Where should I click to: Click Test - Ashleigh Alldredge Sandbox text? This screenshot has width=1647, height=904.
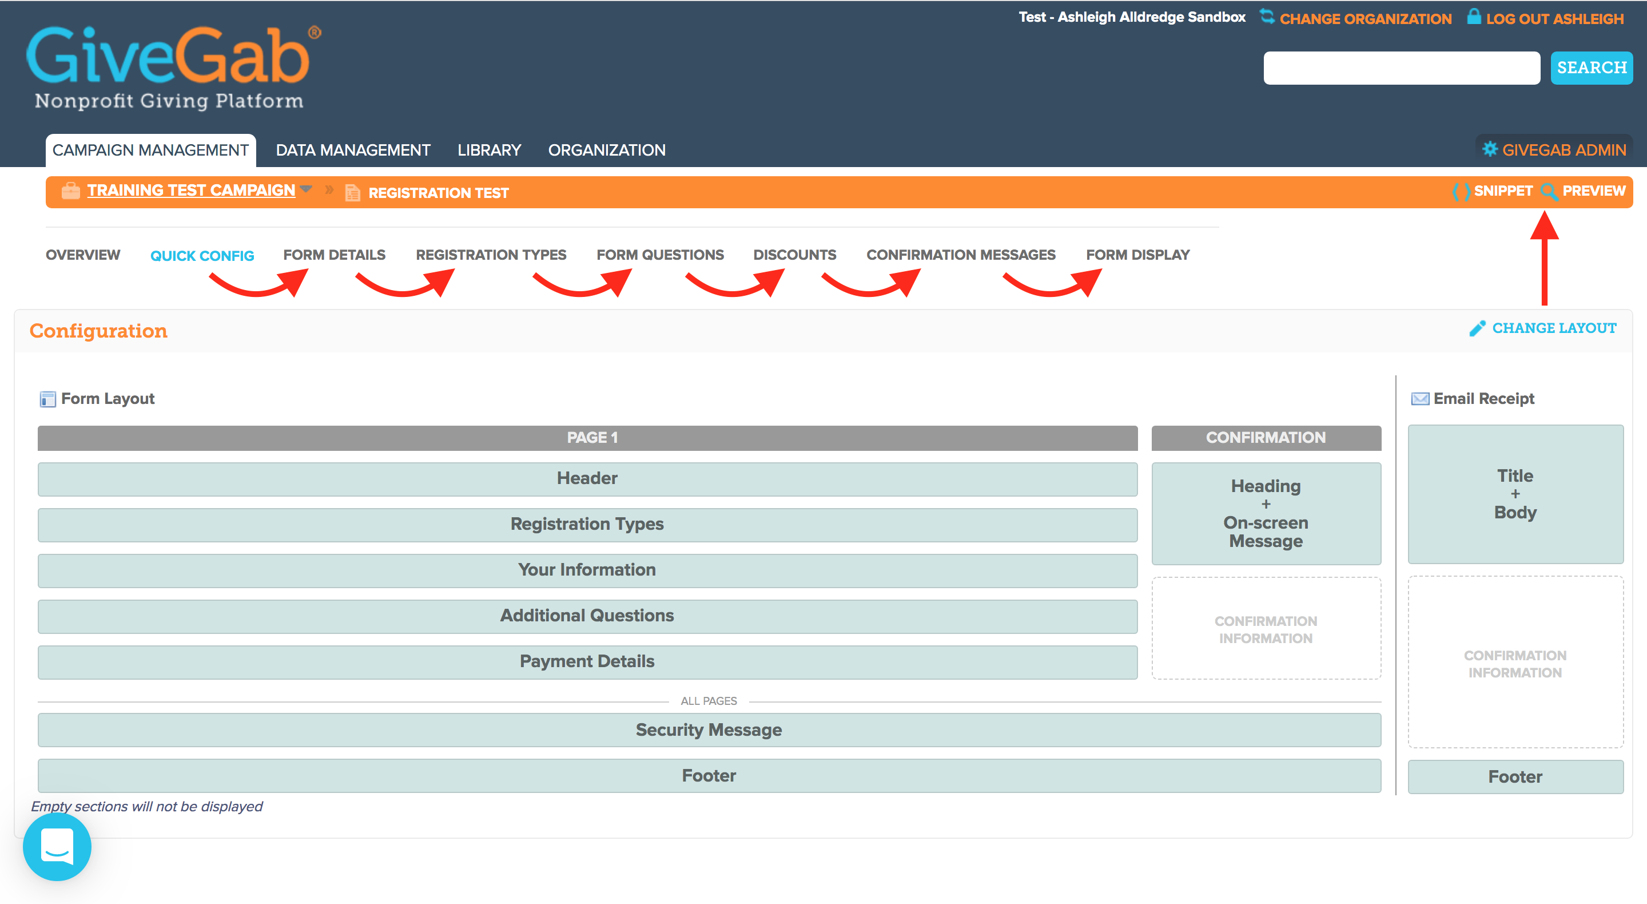(x=1132, y=17)
